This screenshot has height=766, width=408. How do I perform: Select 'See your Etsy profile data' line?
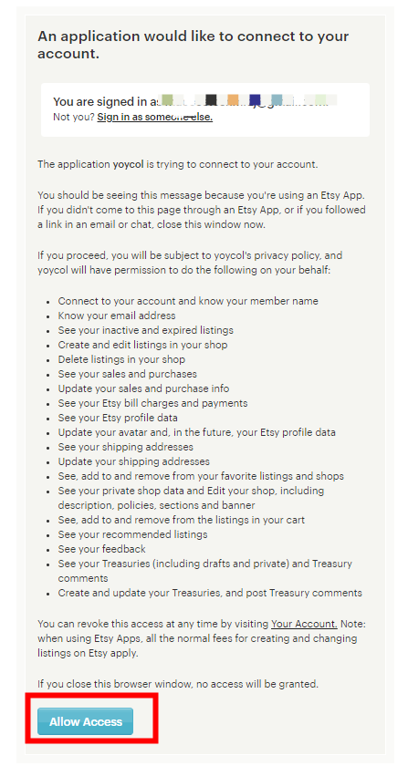(118, 418)
